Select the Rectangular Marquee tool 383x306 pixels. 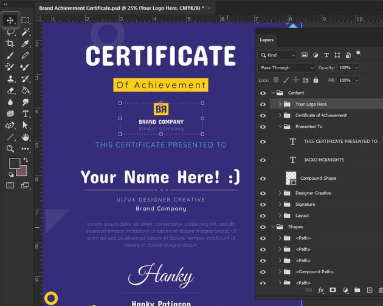coord(25,20)
